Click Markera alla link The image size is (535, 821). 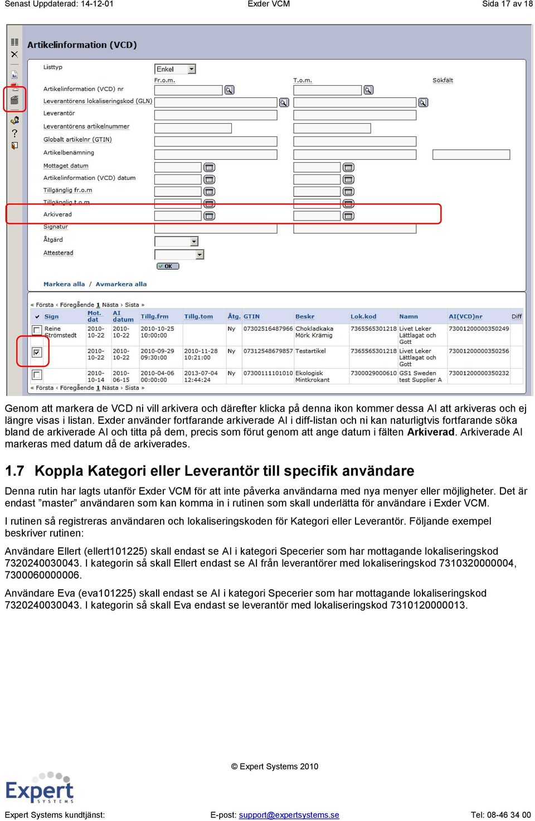pos(64,284)
